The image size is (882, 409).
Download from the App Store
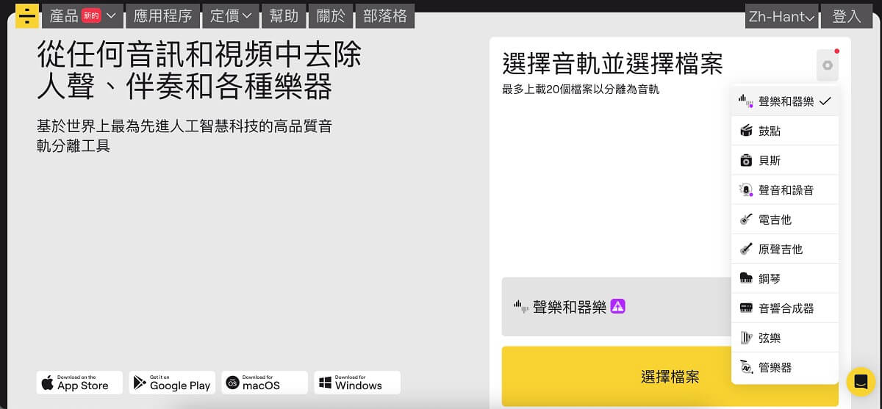tap(79, 383)
